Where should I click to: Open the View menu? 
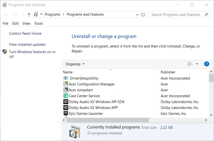coord(26,24)
